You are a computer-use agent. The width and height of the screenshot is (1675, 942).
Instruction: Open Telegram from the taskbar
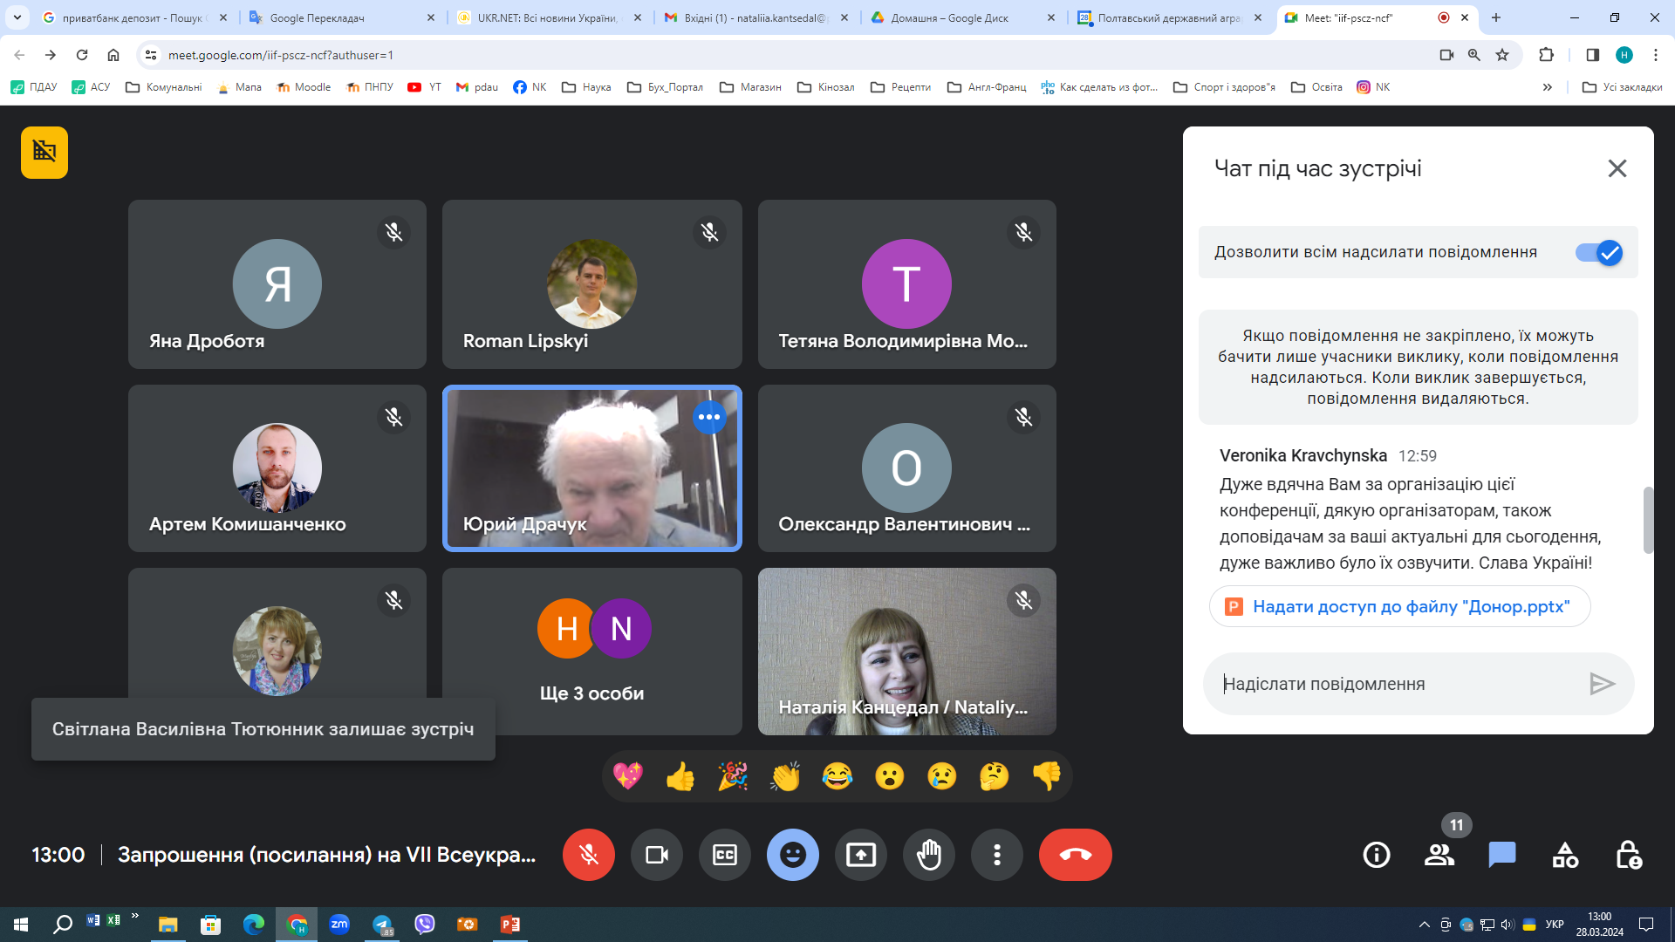[x=383, y=925]
